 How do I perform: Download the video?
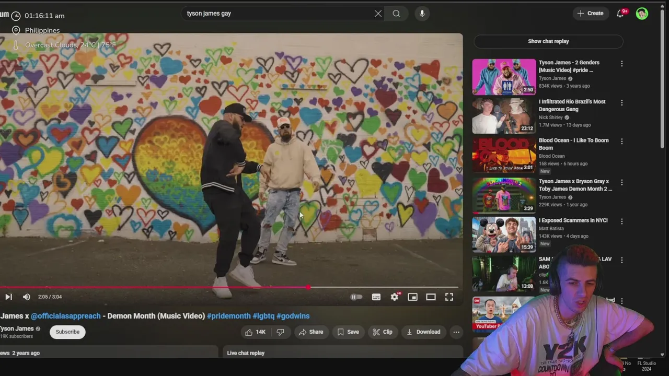[x=423, y=332]
